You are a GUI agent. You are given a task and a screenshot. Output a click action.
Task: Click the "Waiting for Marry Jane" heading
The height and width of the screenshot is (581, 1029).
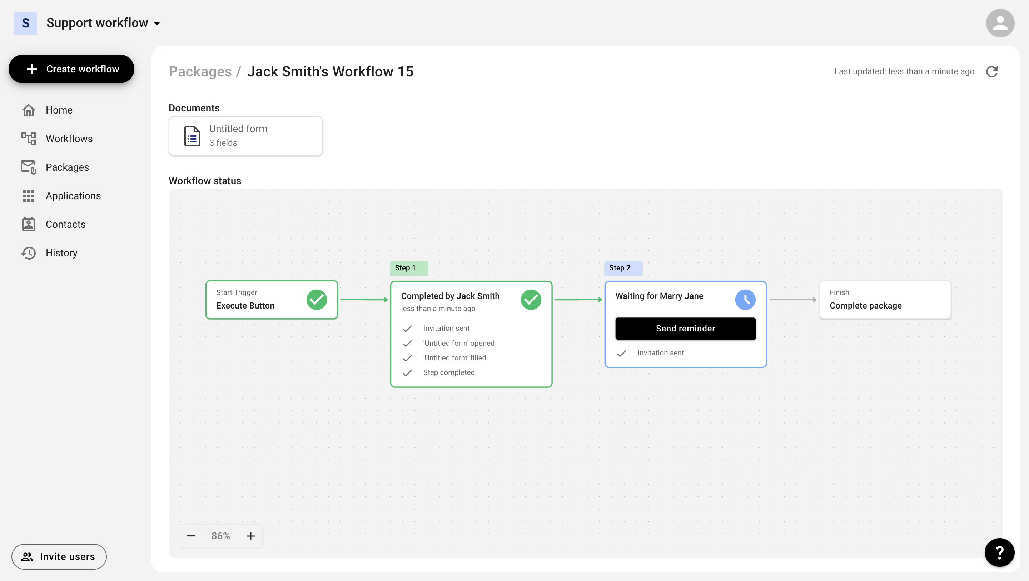pos(659,296)
